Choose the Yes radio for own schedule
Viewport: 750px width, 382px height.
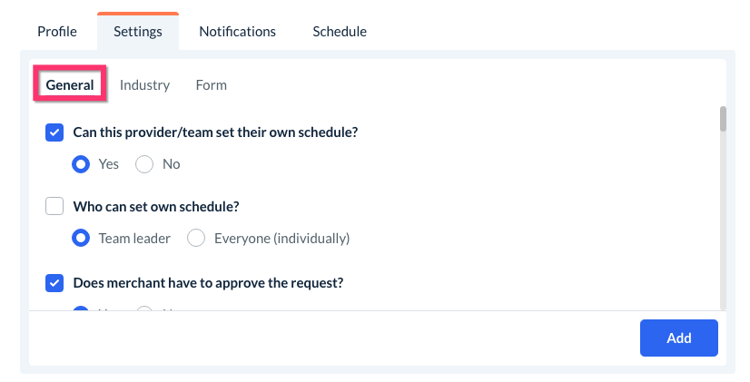pos(81,164)
